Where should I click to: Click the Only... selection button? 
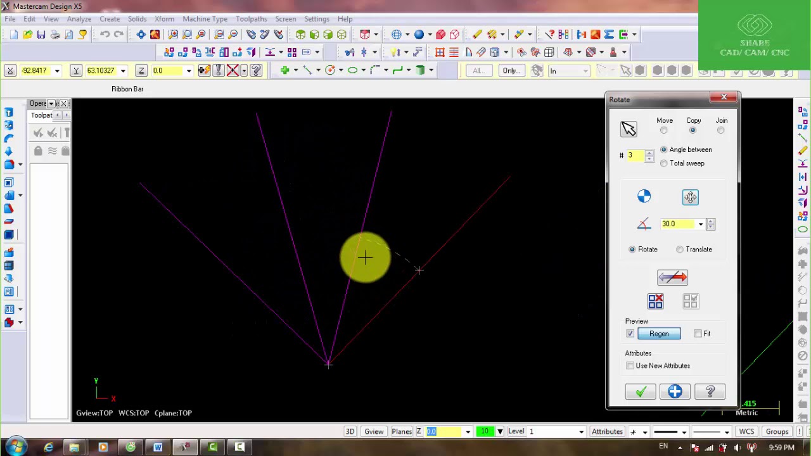click(x=511, y=71)
